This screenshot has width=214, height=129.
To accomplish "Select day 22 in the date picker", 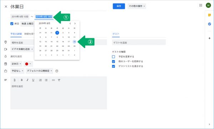I will [x=57, y=46].
